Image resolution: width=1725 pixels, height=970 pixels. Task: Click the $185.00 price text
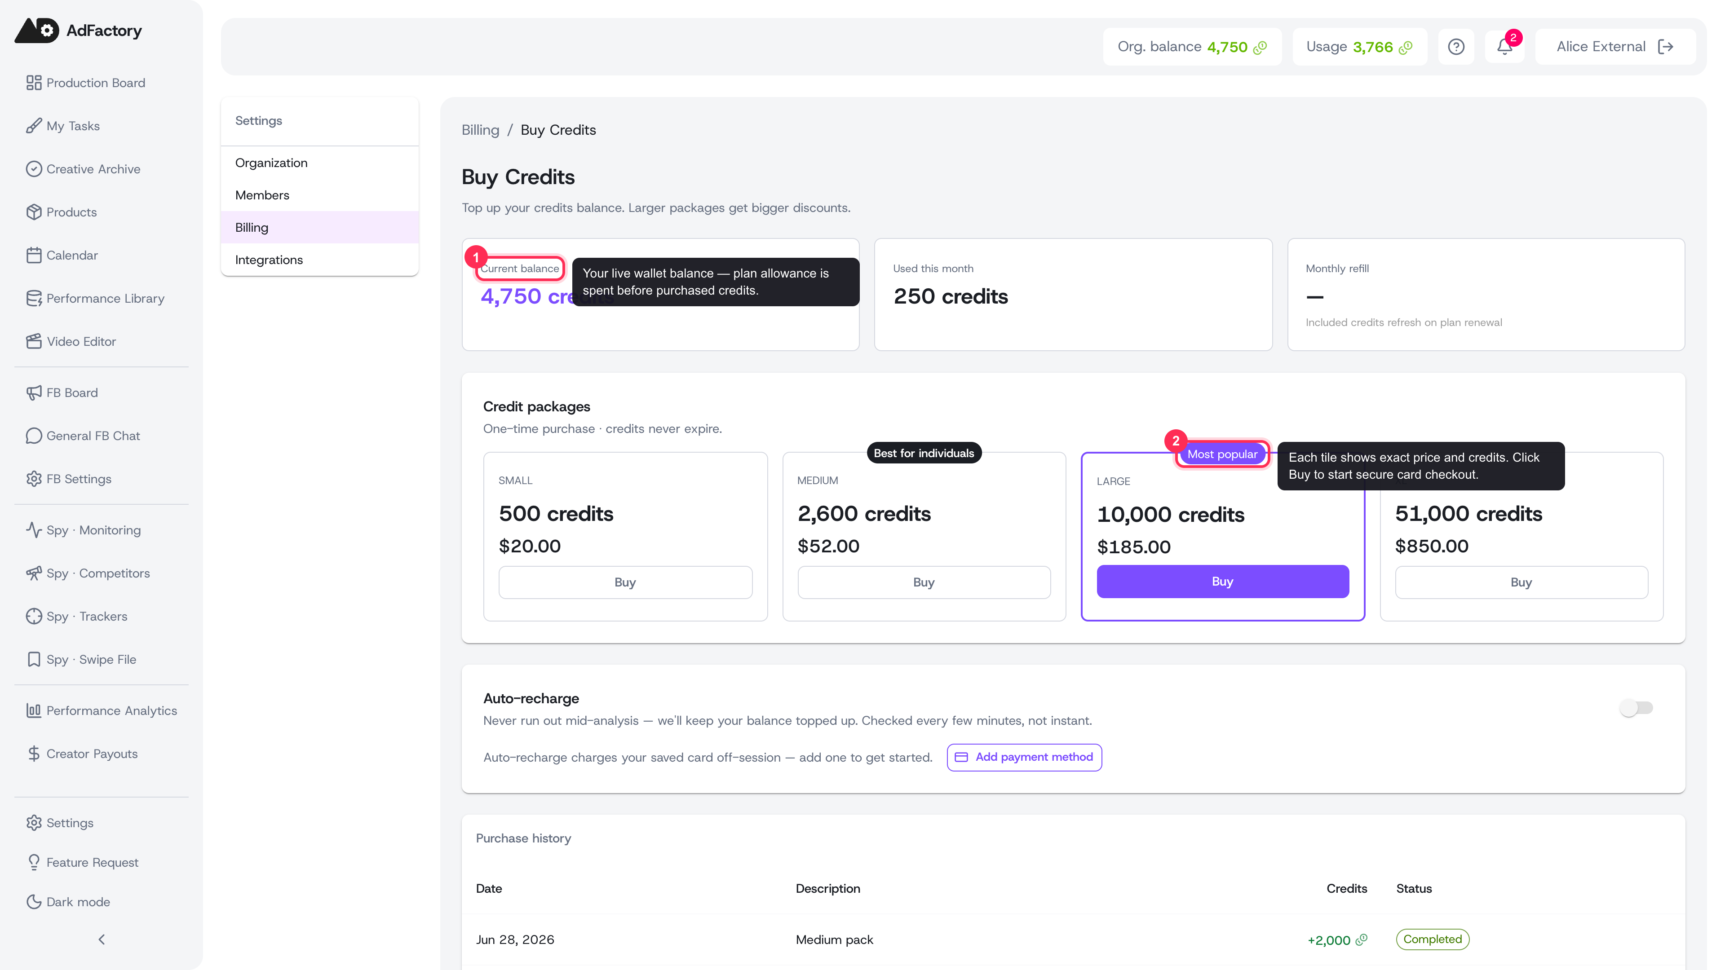tap(1134, 547)
